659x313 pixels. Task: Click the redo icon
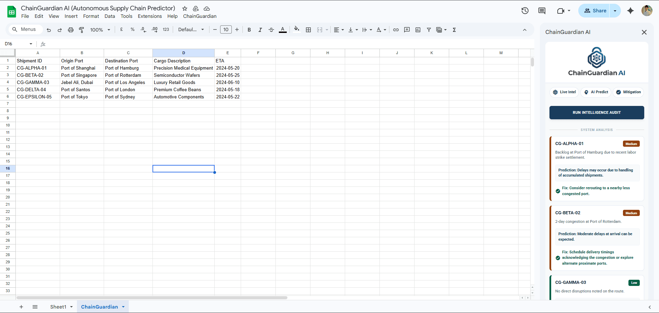pos(60,30)
